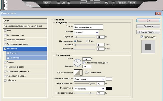Click the Смягчение value field

coord(100,49)
